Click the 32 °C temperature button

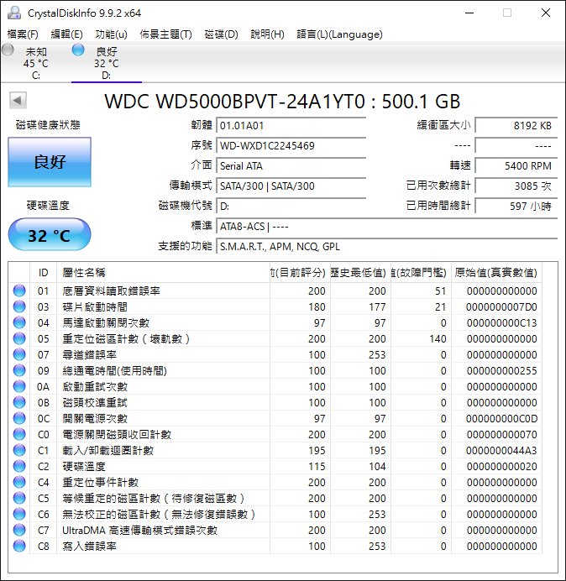(x=50, y=235)
